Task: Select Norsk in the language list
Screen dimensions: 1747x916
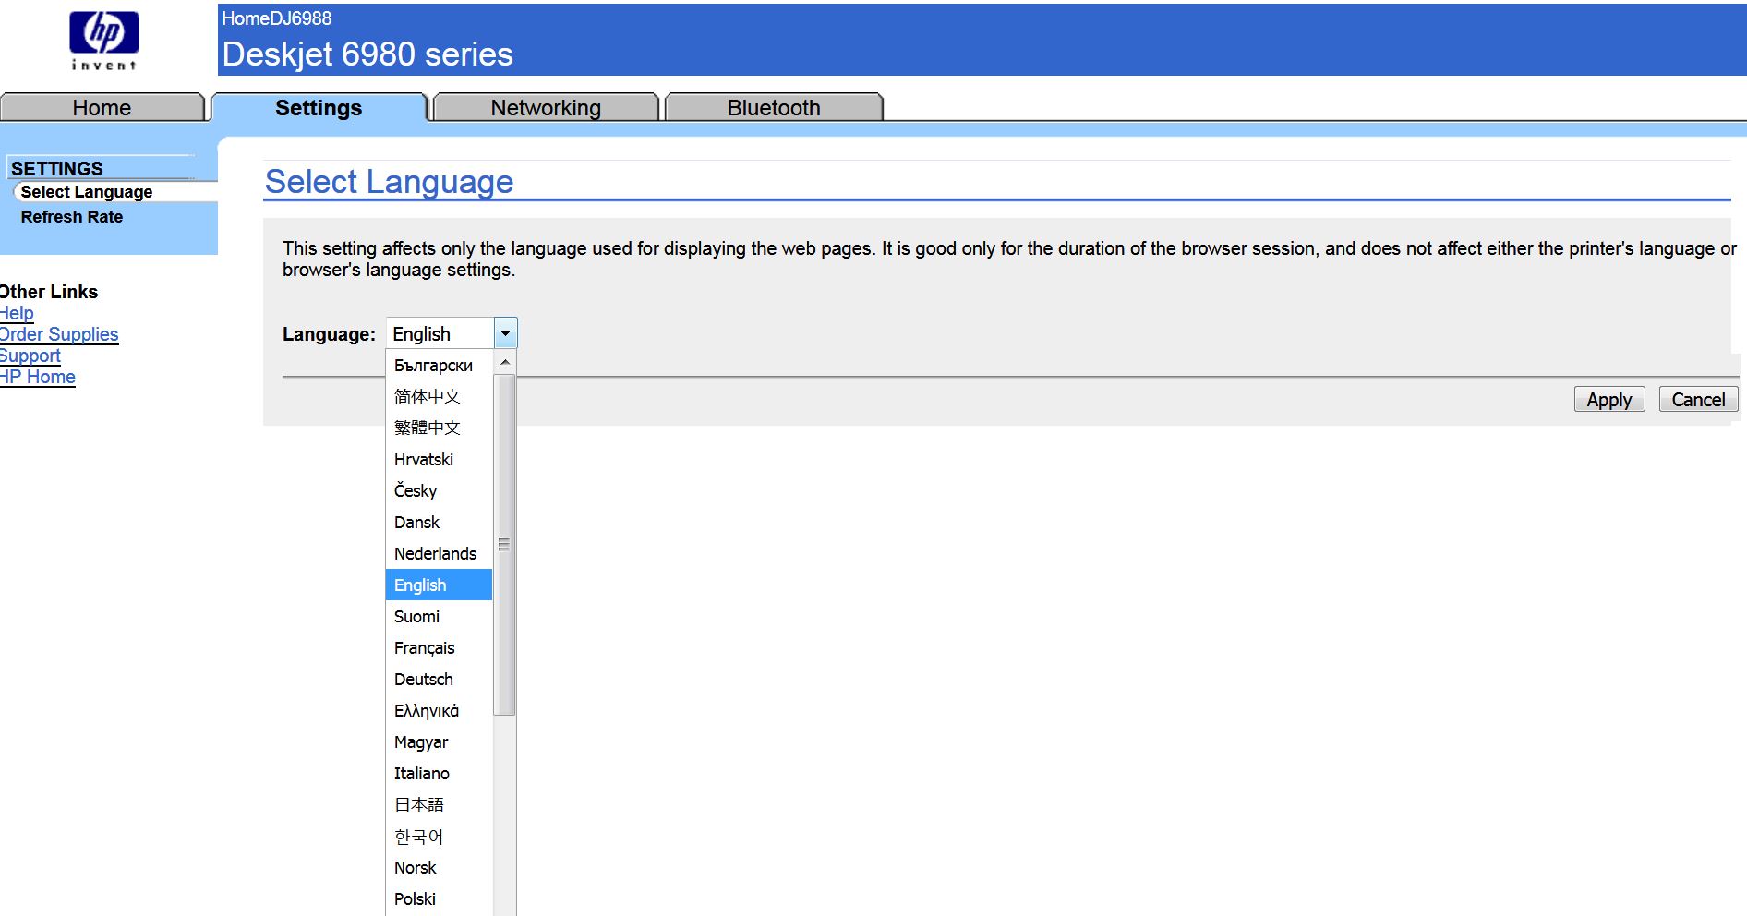Action: click(439, 868)
